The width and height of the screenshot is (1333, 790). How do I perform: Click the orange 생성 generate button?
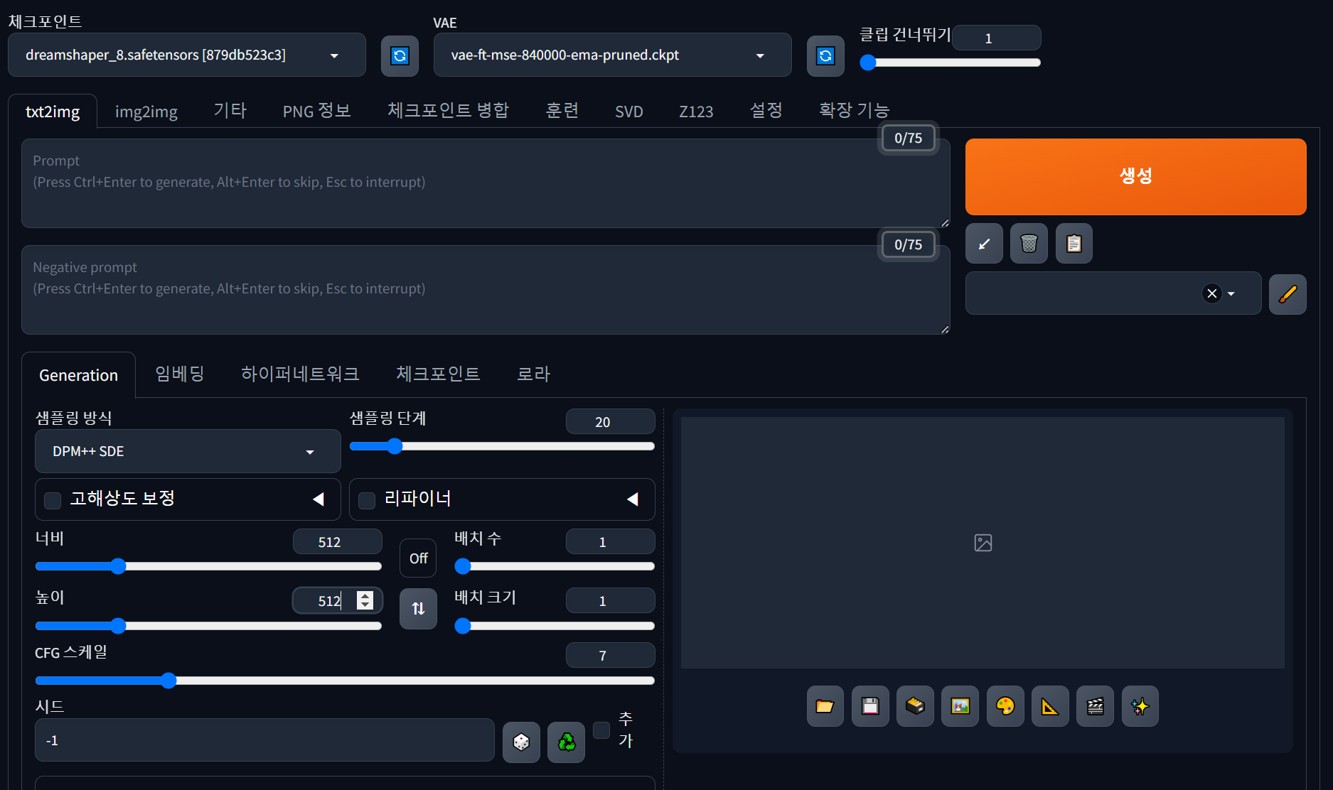(1135, 176)
